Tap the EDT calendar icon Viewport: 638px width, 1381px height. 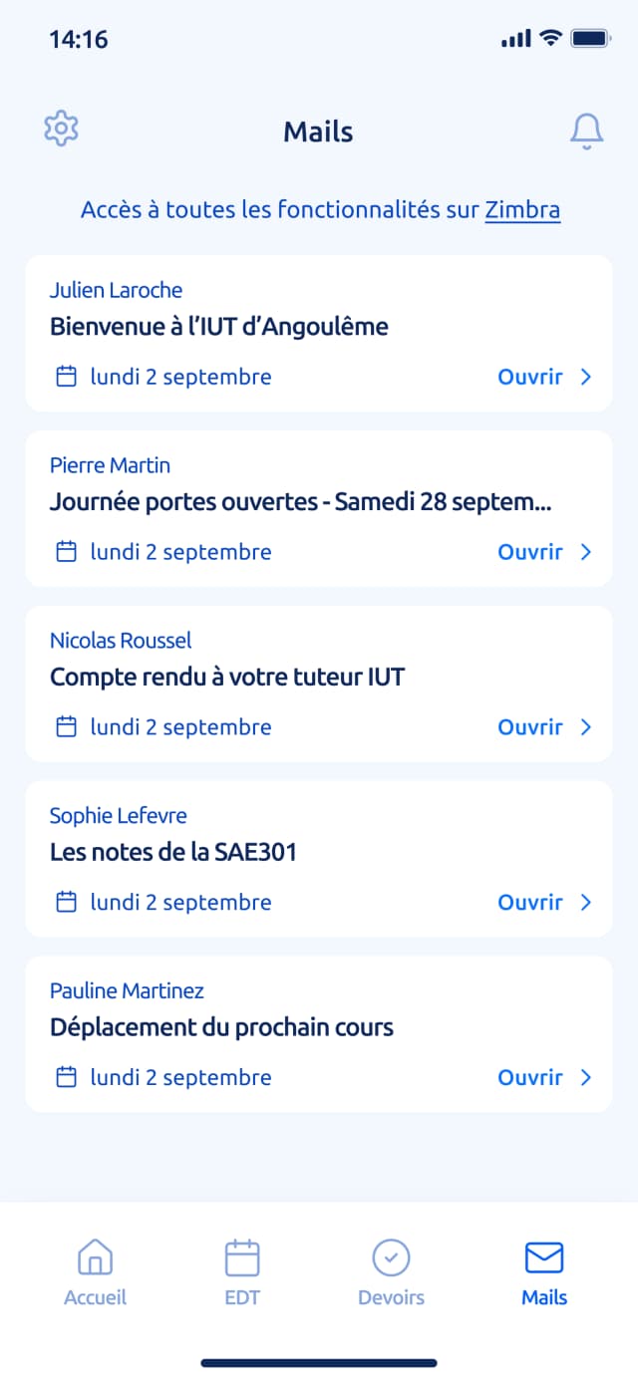(241, 1257)
